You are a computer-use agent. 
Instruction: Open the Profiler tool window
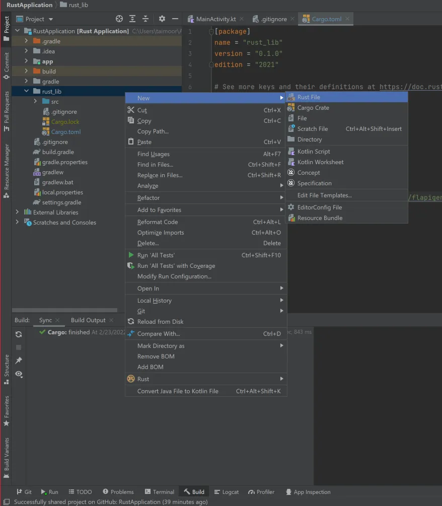click(x=261, y=492)
